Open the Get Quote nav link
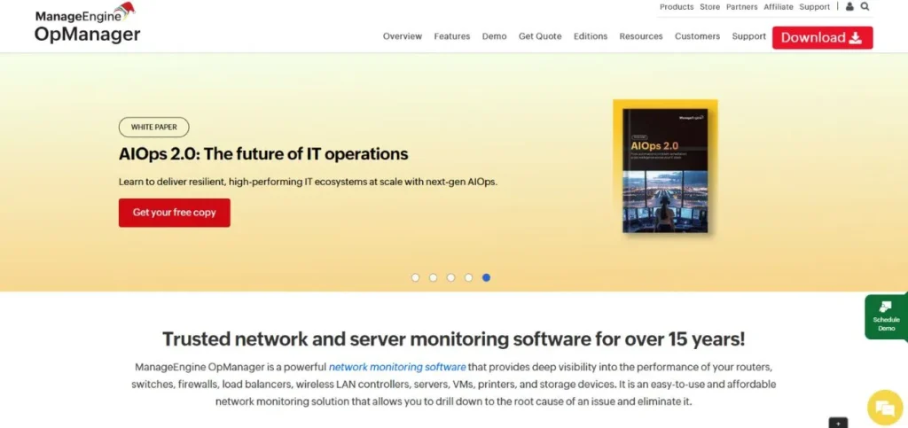 [540, 36]
